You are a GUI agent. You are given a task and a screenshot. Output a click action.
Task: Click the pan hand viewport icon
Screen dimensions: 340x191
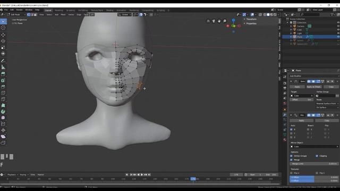pyautogui.click(x=219, y=21)
